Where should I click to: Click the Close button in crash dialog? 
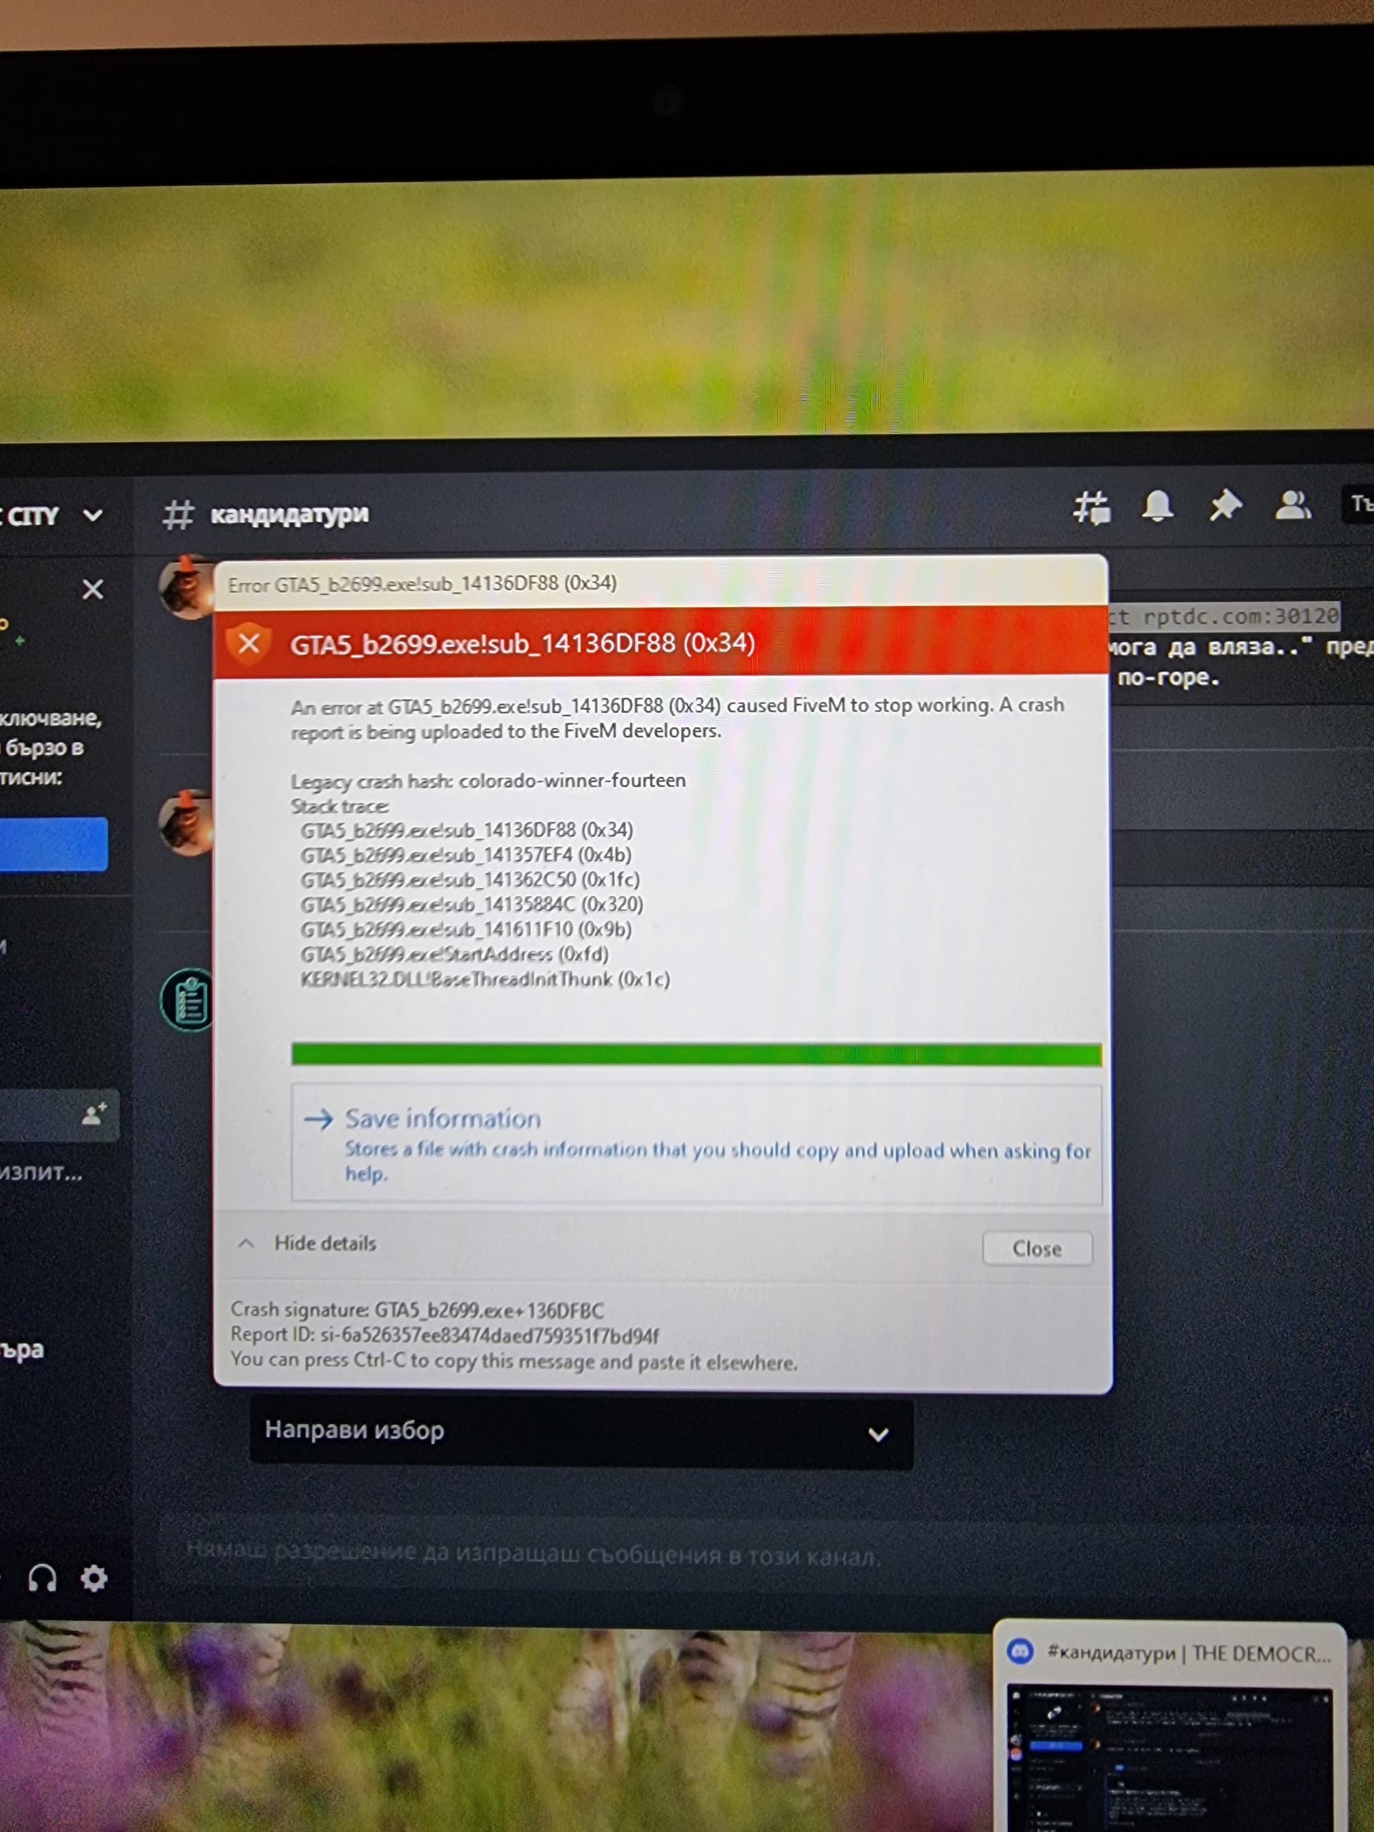click(x=1036, y=1249)
